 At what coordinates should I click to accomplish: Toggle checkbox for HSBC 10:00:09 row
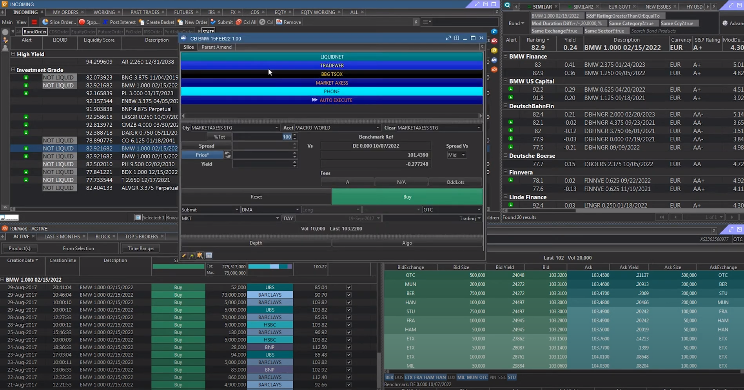pos(349,340)
